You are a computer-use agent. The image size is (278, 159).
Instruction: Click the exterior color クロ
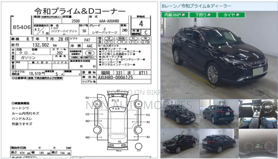click(23, 53)
